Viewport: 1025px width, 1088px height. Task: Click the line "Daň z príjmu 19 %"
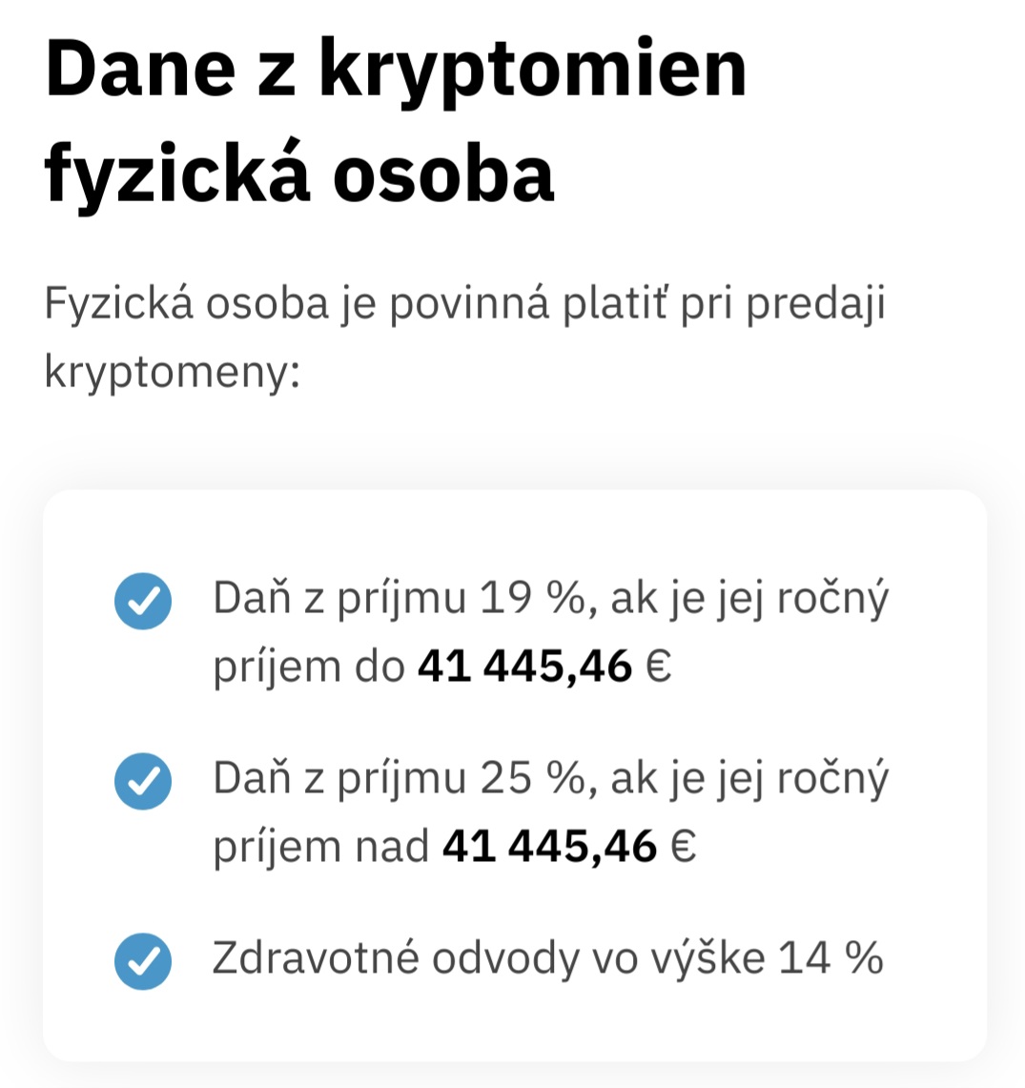(400, 599)
